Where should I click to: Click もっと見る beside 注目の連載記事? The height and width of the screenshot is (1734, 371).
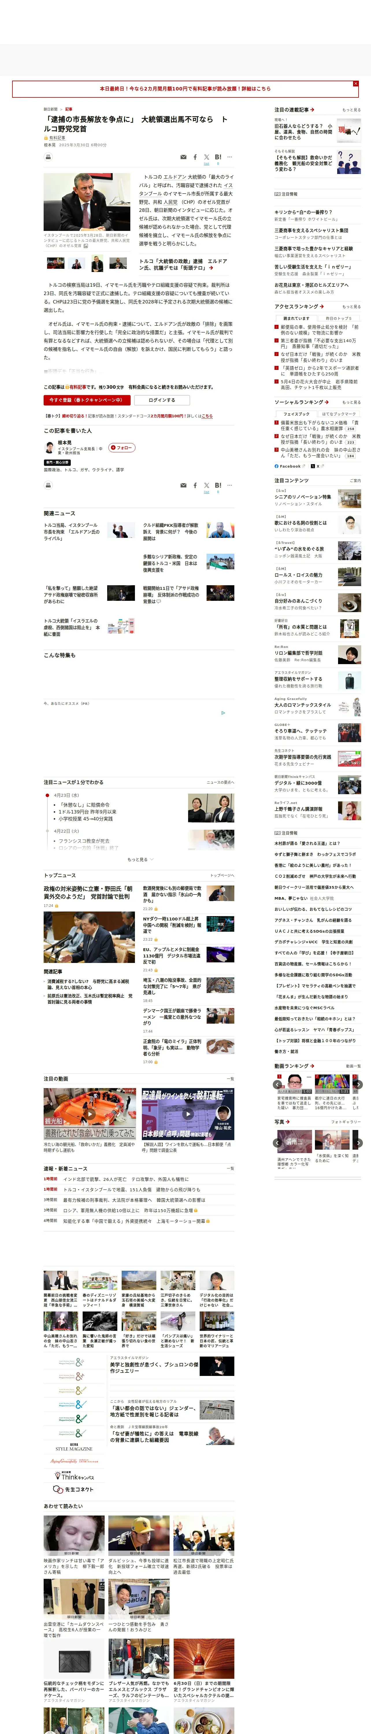tap(351, 110)
